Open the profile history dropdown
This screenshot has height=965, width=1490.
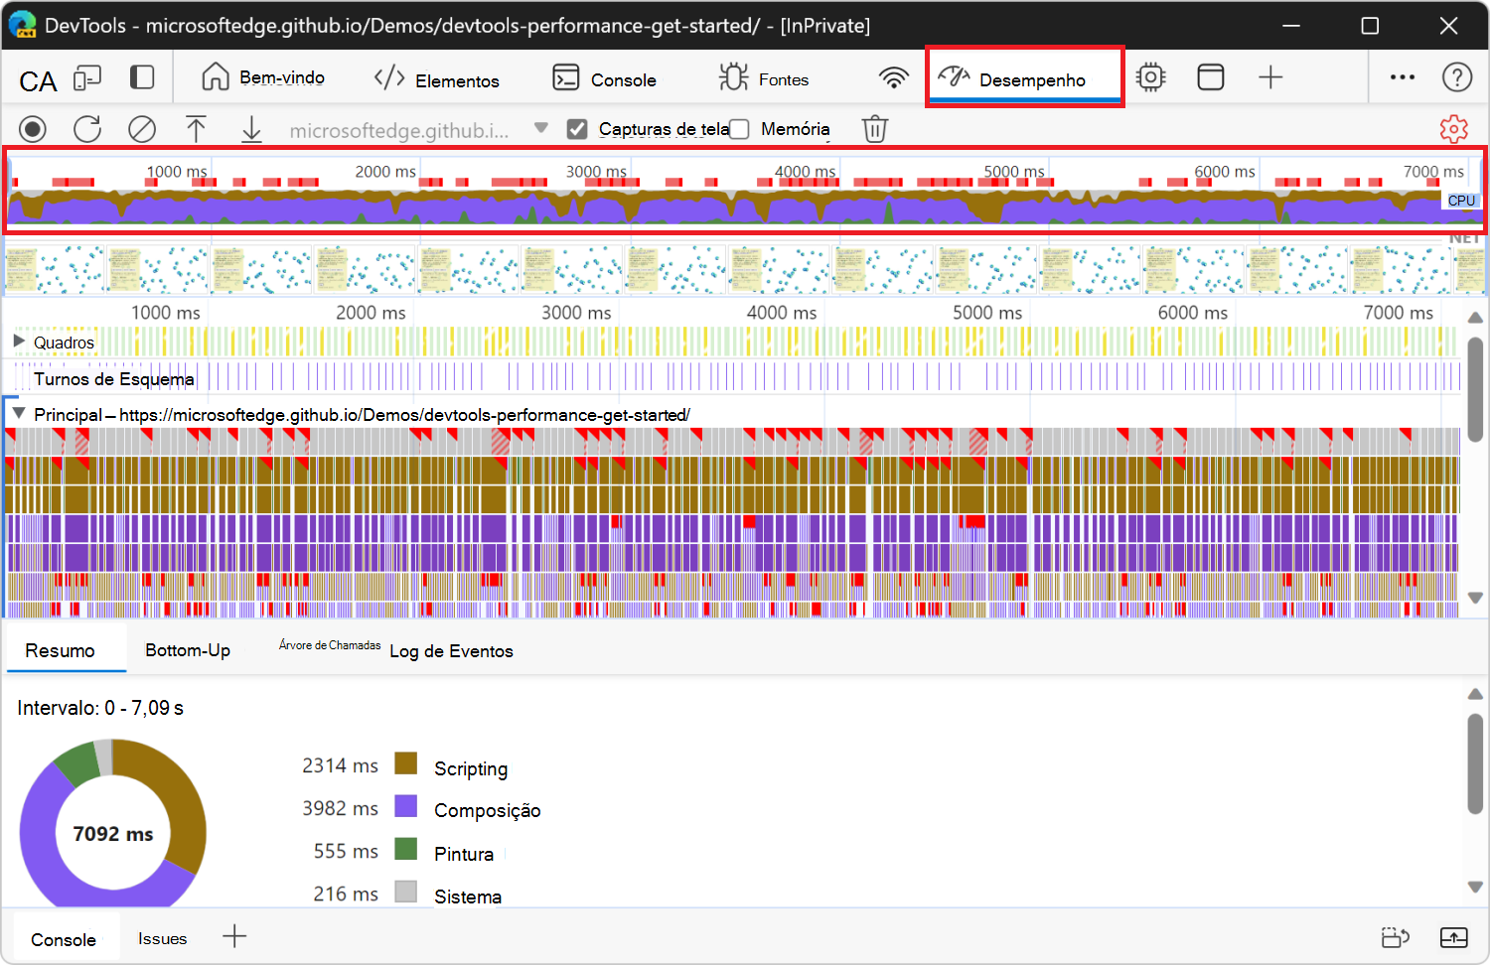click(x=539, y=129)
